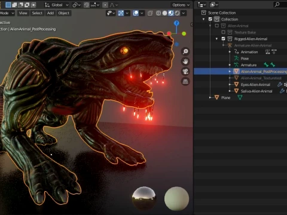Click the Scene Collection icon
The width and height of the screenshot is (287, 215).
(203, 13)
